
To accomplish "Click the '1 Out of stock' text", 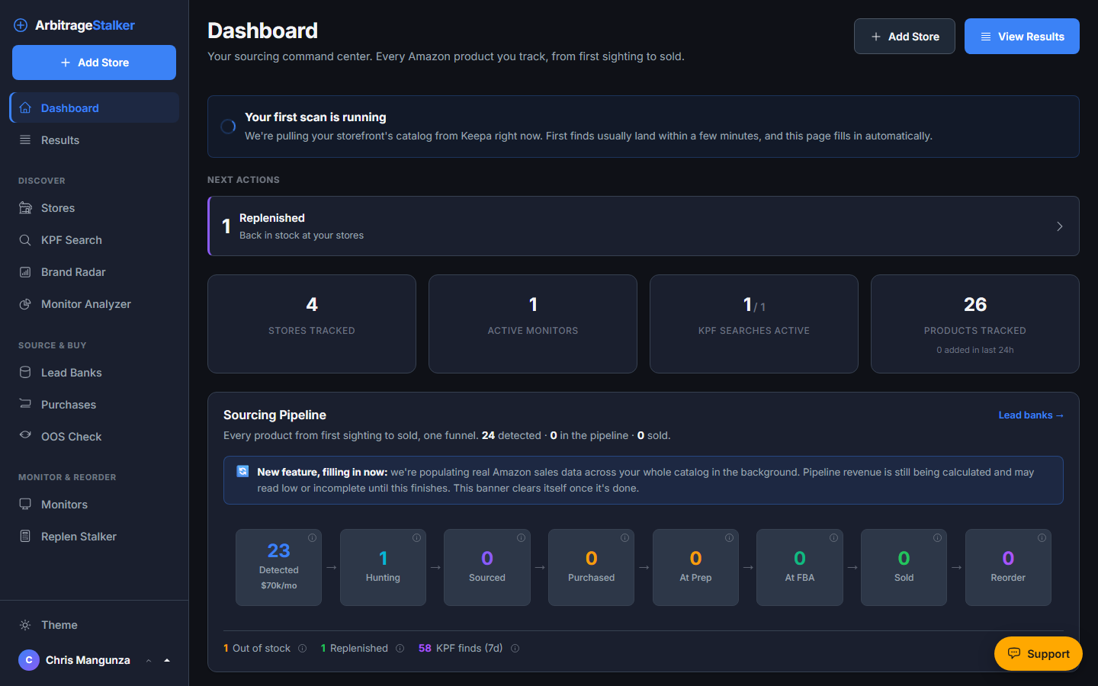I will [257, 649].
